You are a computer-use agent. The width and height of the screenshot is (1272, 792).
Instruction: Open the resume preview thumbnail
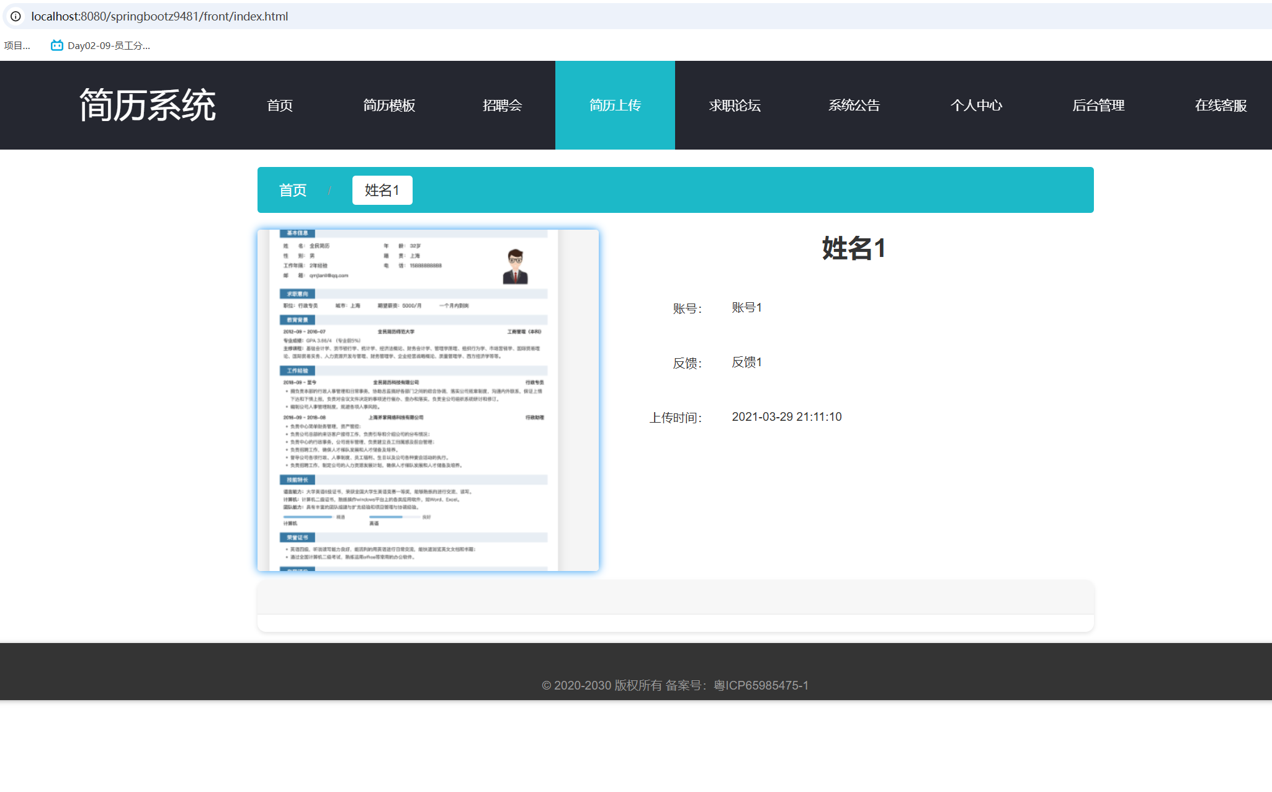pyautogui.click(x=428, y=400)
